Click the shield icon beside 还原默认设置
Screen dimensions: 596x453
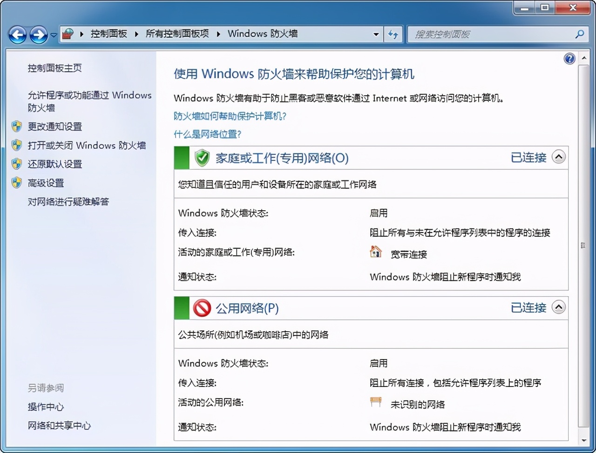point(17,164)
